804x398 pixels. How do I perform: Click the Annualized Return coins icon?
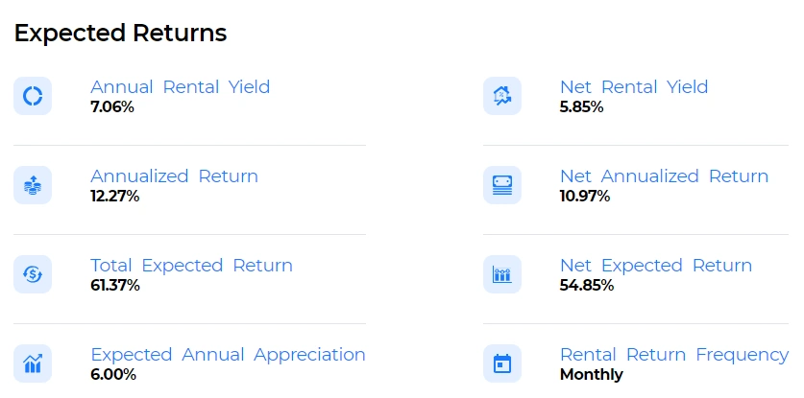(33, 185)
